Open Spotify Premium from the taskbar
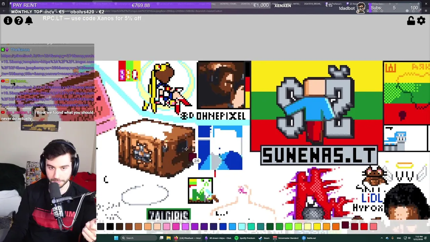 (x=245, y=238)
